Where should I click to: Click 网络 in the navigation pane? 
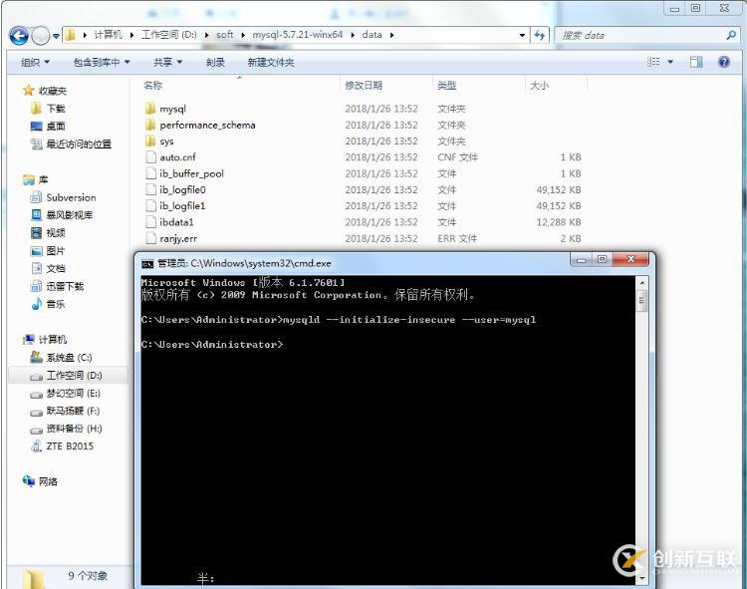coord(48,481)
